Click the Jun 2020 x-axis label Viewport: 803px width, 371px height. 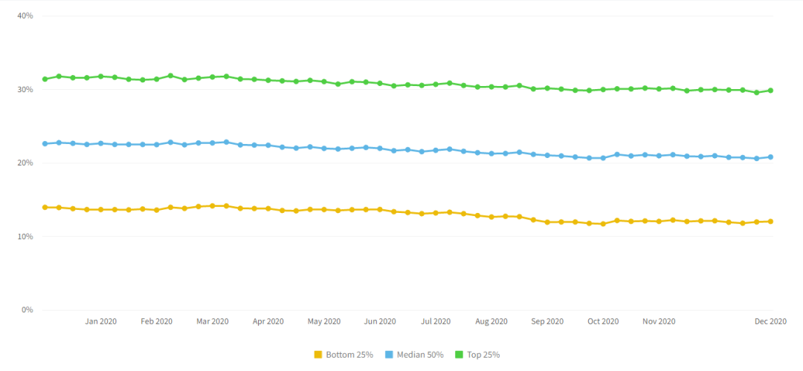tap(380, 321)
